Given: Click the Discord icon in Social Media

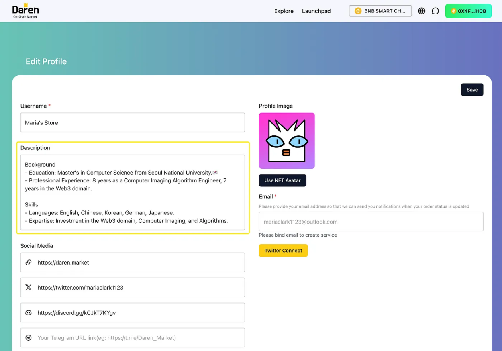Looking at the screenshot, I should coord(29,313).
